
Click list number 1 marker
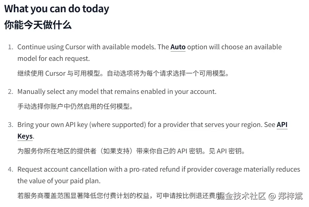(x=11, y=47)
